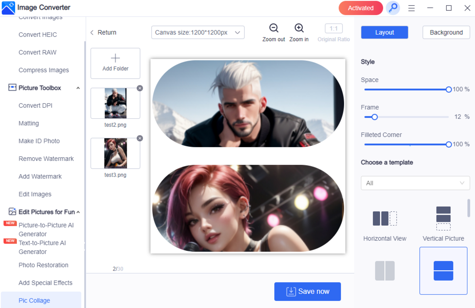Adjust the Frame slider handle
The height and width of the screenshot is (308, 475).
coord(374,117)
